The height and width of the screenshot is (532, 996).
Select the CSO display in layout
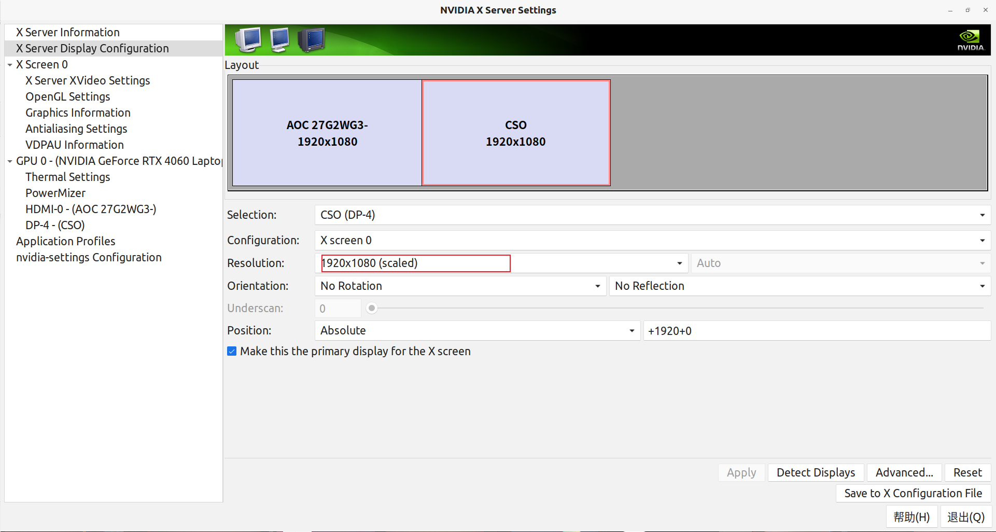click(516, 133)
